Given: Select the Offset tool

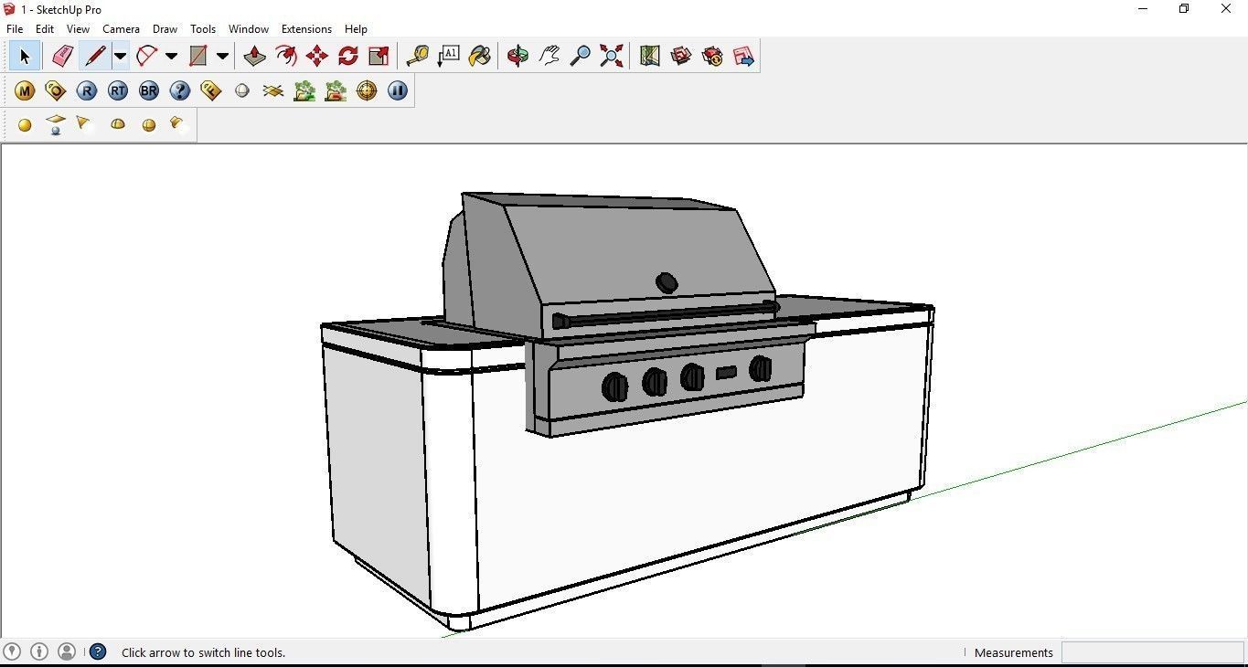Looking at the screenshot, I should [286, 57].
